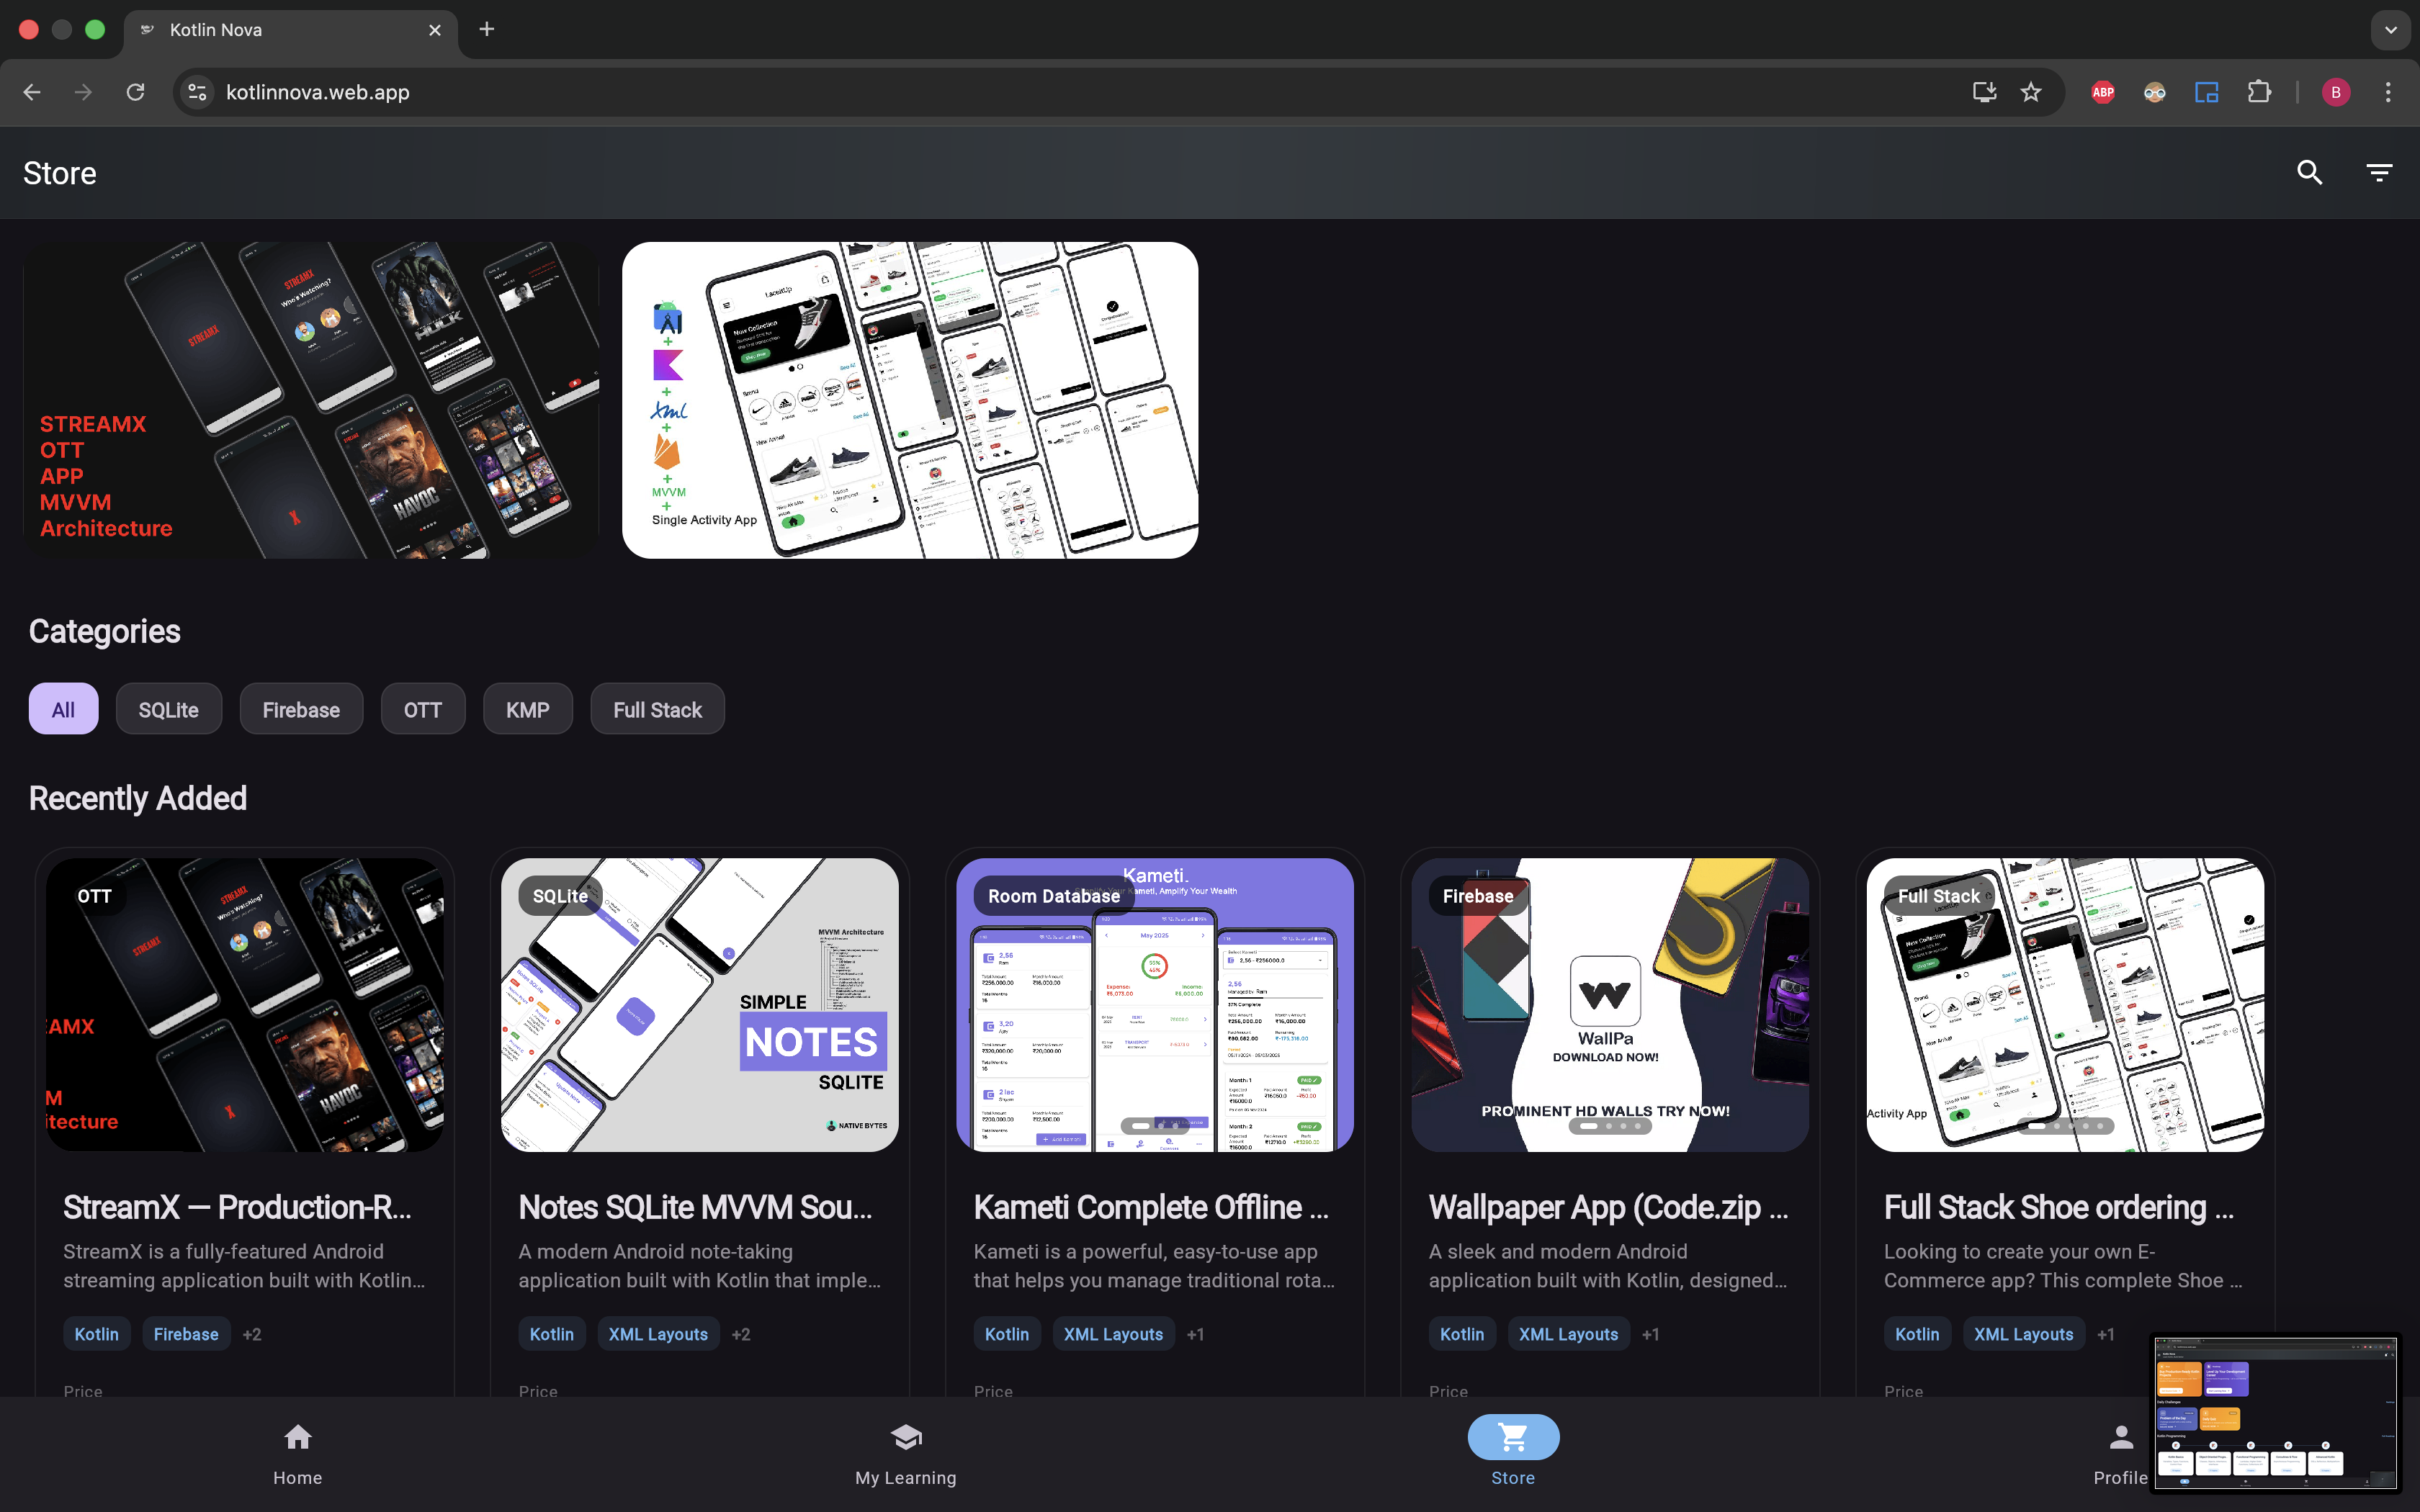Open the Chrome three-dot menu
The width and height of the screenshot is (2420, 1512).
[x=2388, y=91]
